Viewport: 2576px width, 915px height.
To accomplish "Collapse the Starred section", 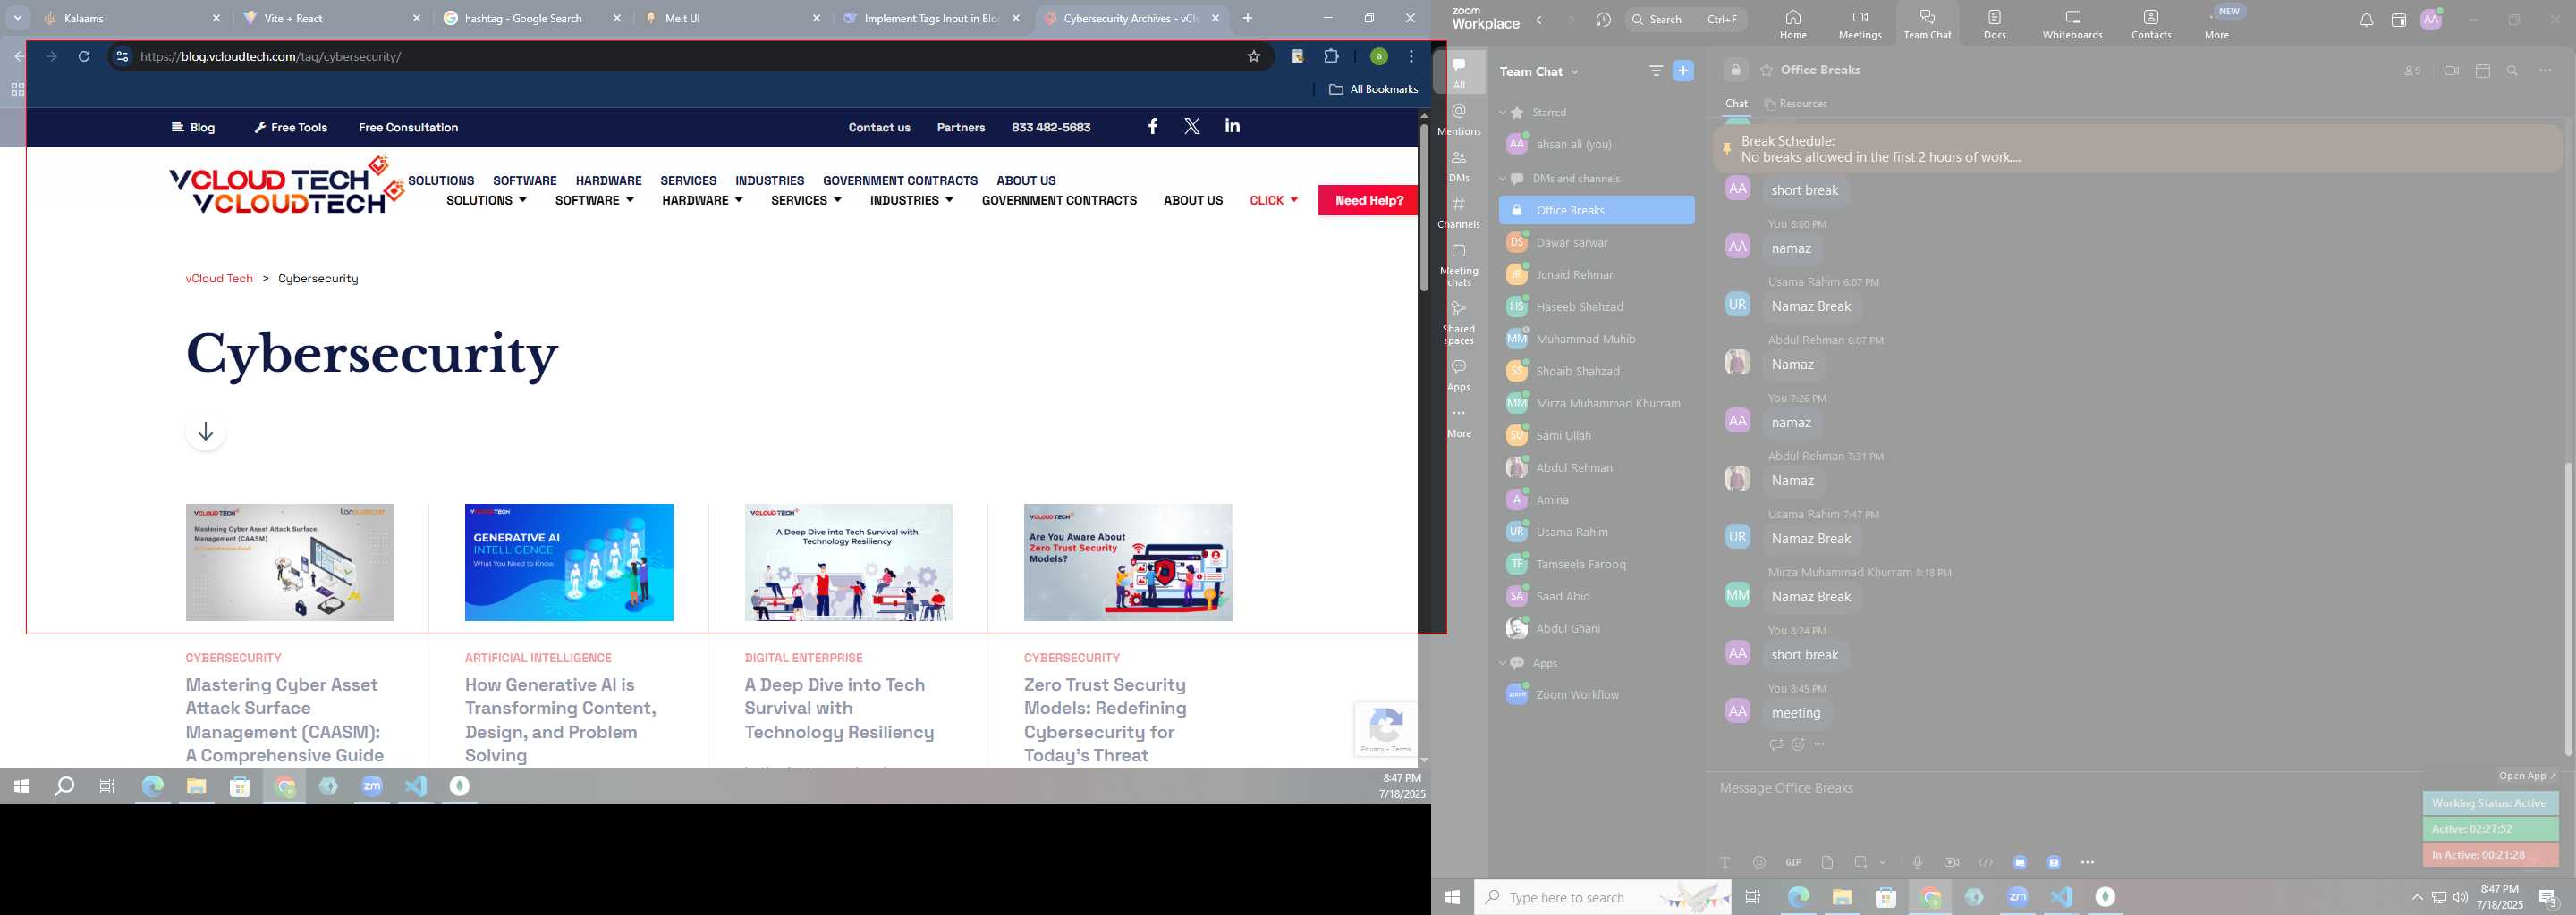I will click(1502, 112).
